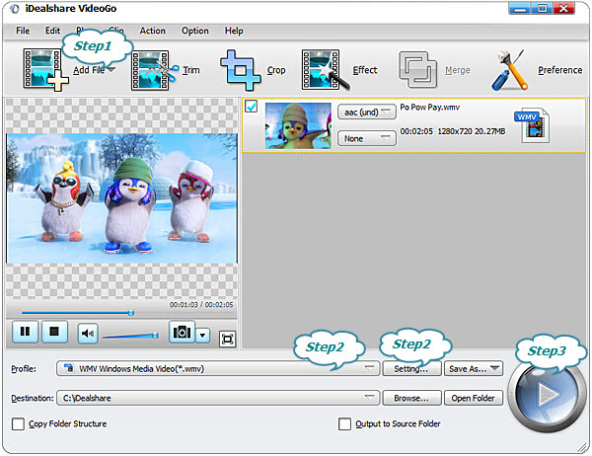Viewport: 592px width, 456px height.
Task: Click the 1280x720 resolution text
Action: [x=455, y=131]
